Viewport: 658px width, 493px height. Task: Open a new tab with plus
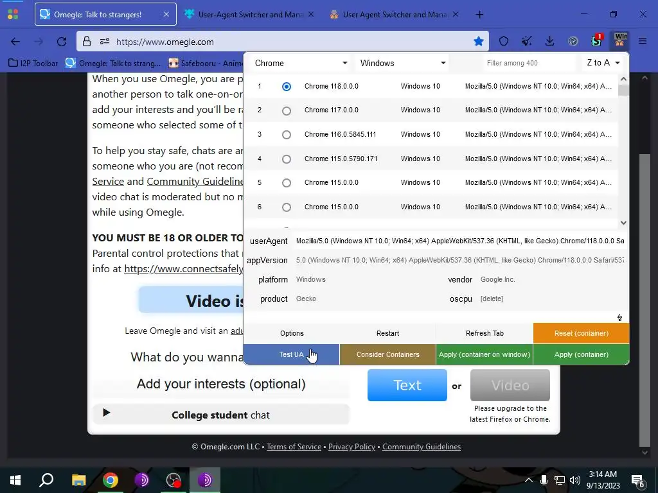(479, 15)
